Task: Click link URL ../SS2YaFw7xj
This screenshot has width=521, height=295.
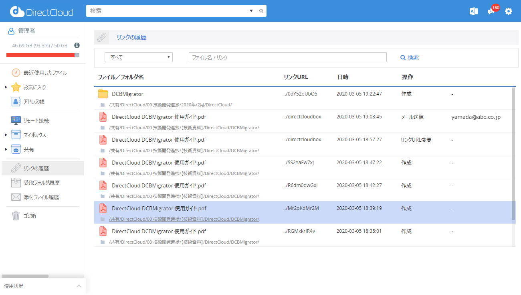Action: 299,163
